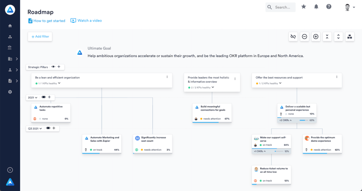Screen dimensions: 362x191
Task: Add a new Strategic Pillar with plus
Action: 59,67
